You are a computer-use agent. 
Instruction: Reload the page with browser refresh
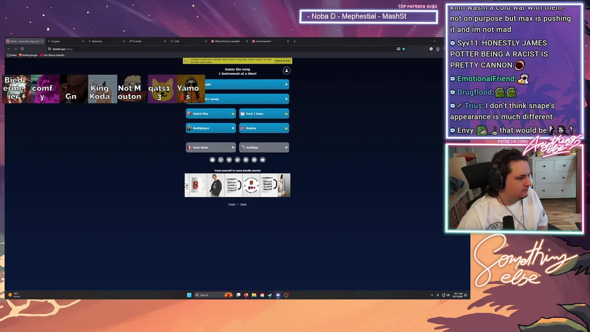click(22, 49)
